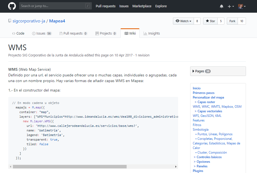View the Issues count badge showing 56
Viewport: 257px width, 173px height.
point(49,33)
